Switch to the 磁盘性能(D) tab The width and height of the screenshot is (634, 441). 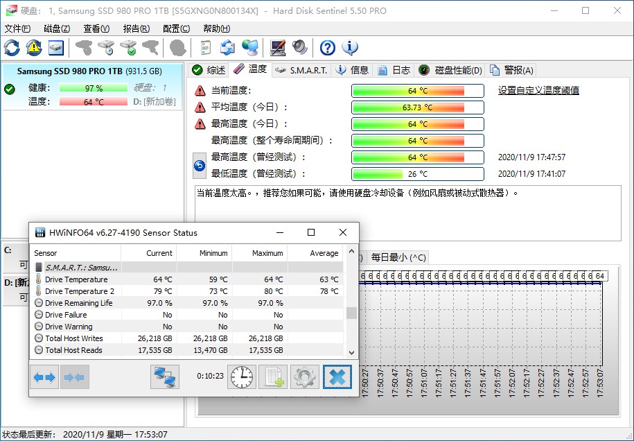[450, 71]
